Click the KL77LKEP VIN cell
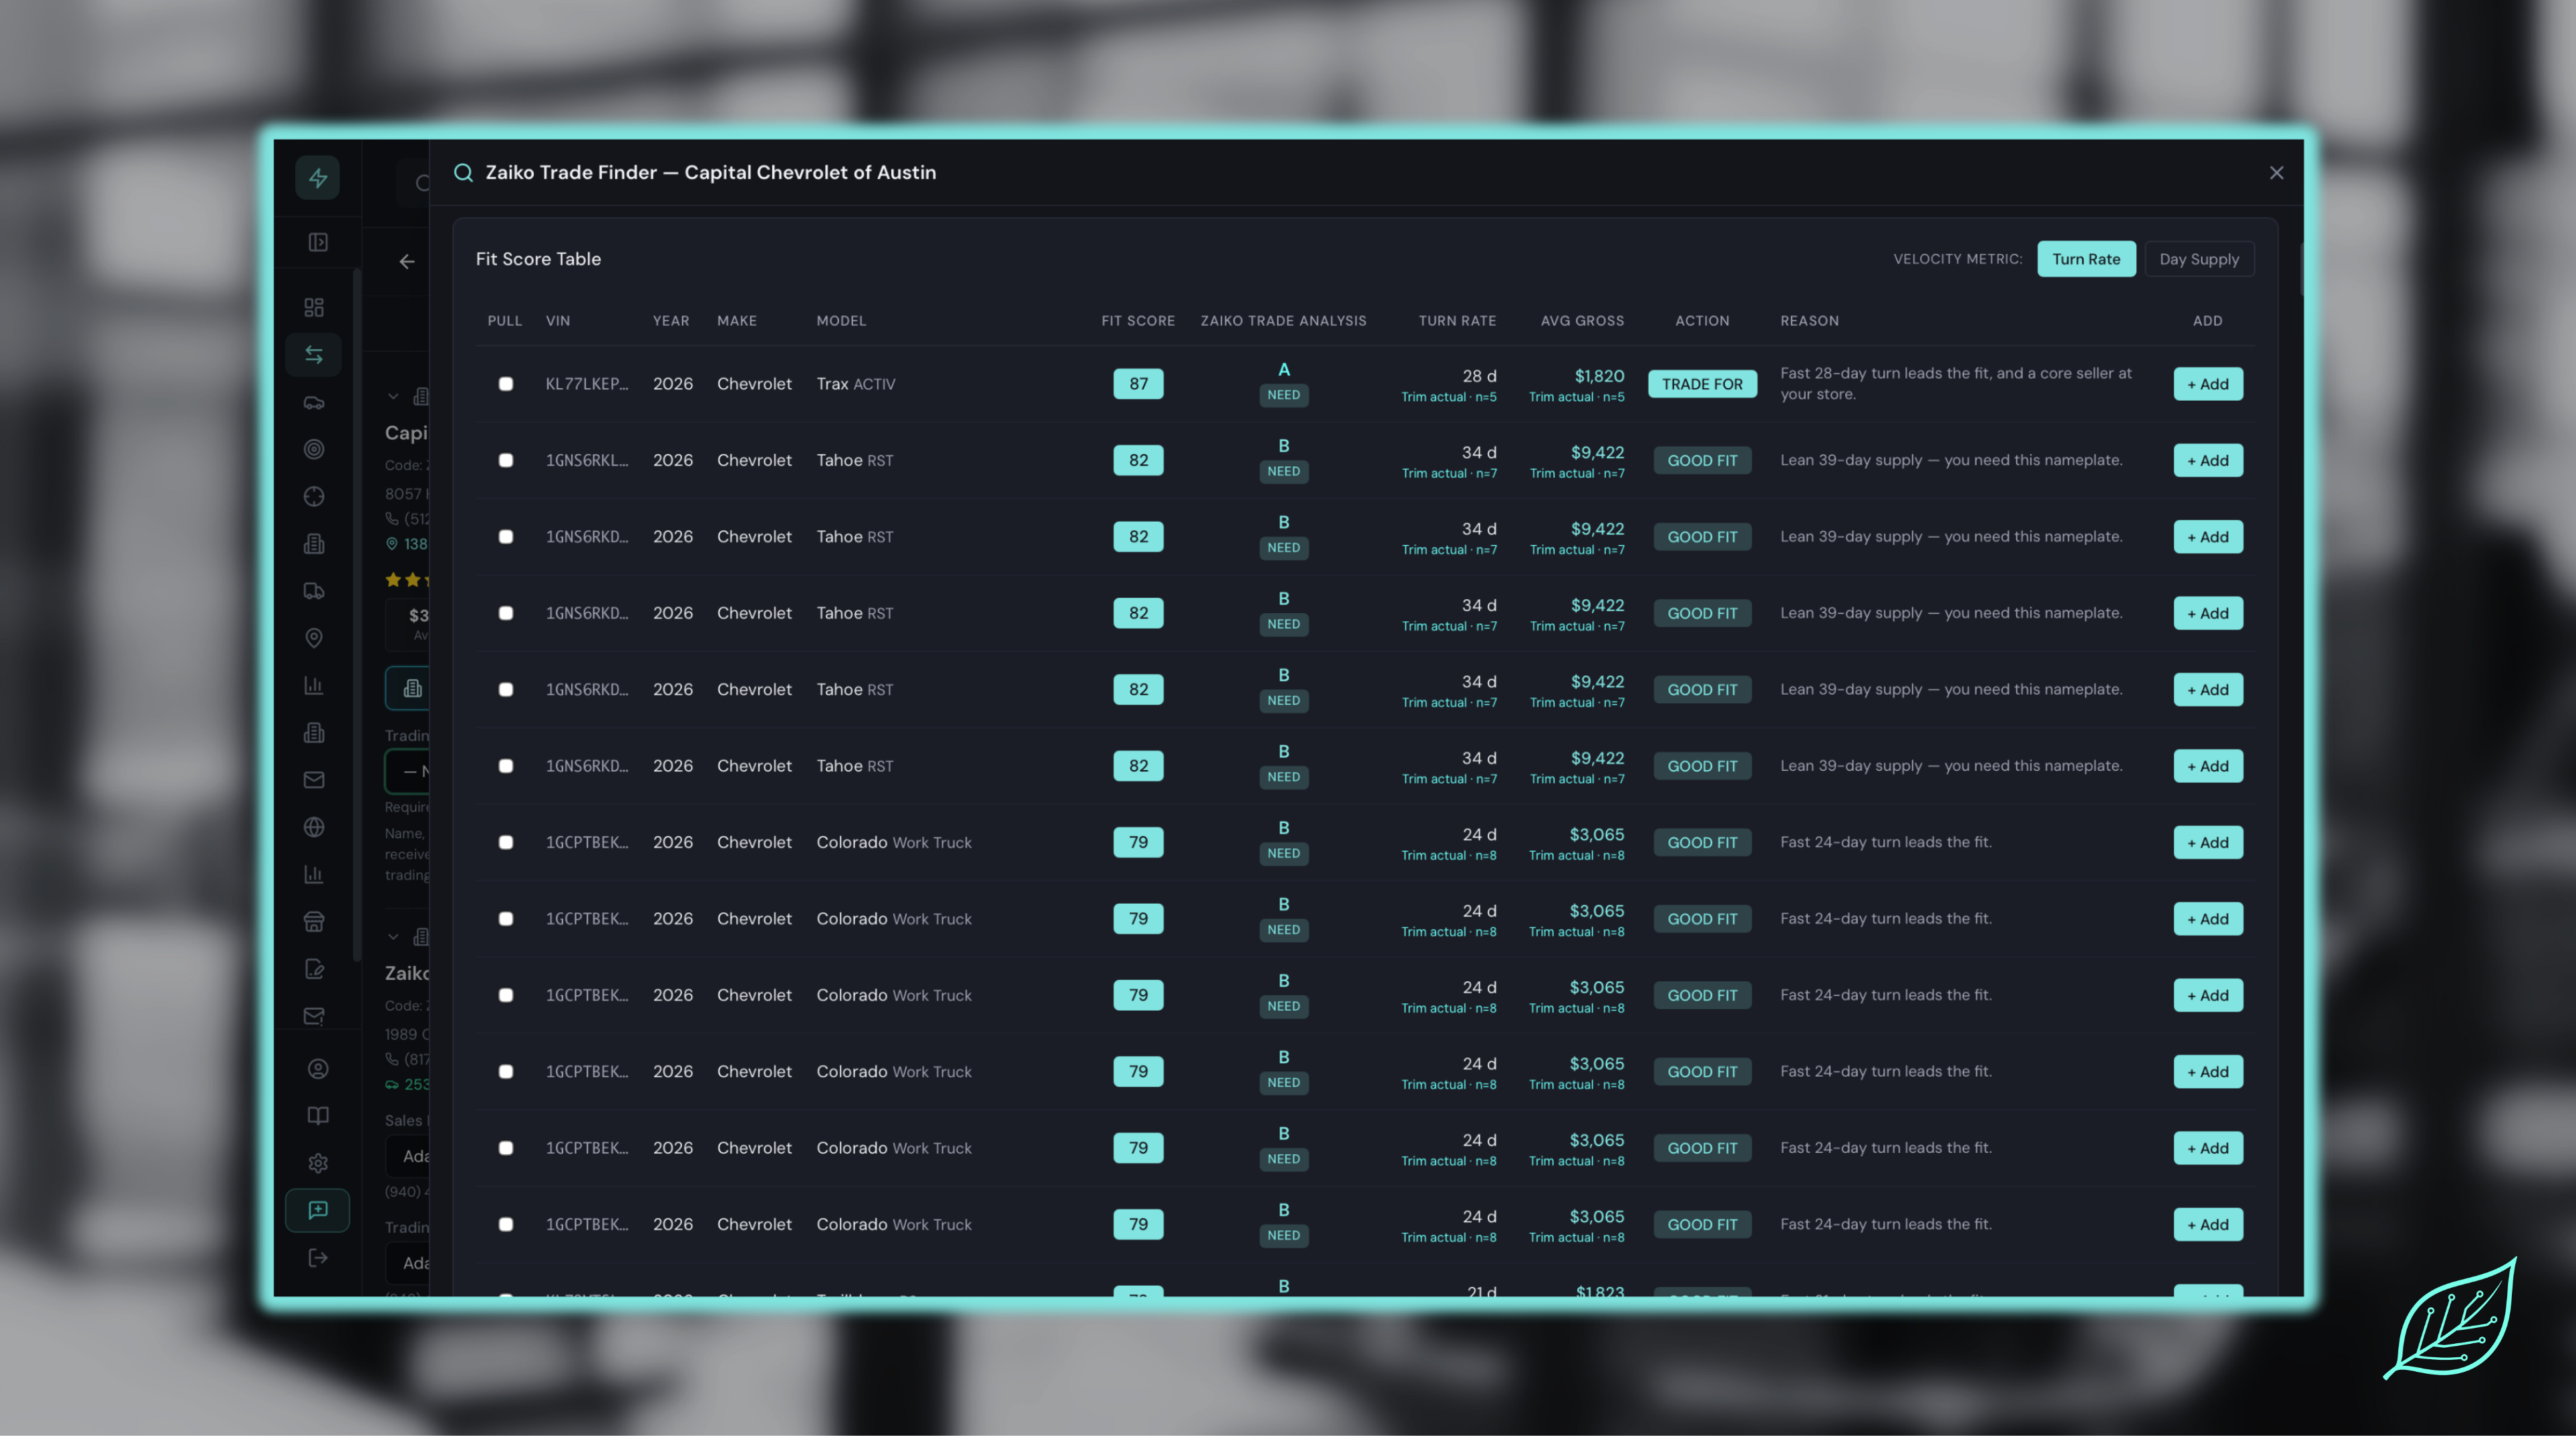 tap(587, 384)
